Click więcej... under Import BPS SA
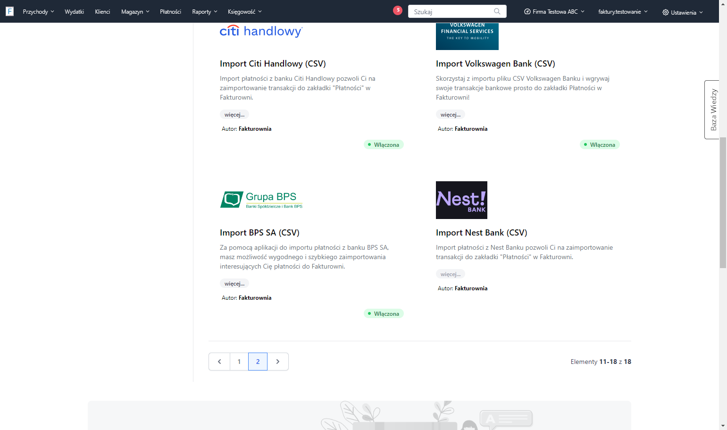The image size is (727, 430). pos(234,284)
